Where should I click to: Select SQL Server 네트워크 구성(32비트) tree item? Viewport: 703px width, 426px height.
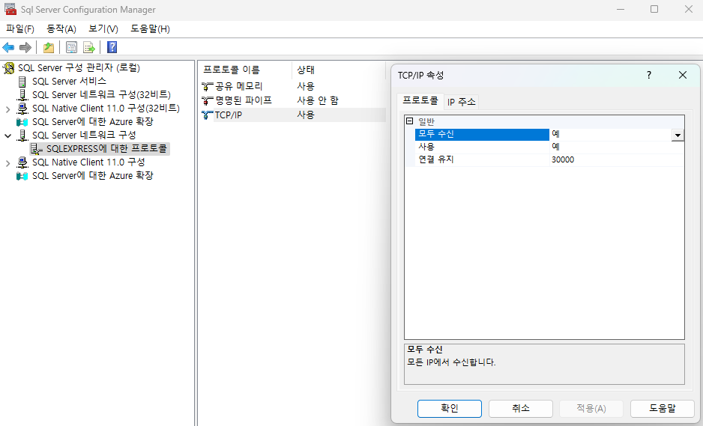click(101, 95)
